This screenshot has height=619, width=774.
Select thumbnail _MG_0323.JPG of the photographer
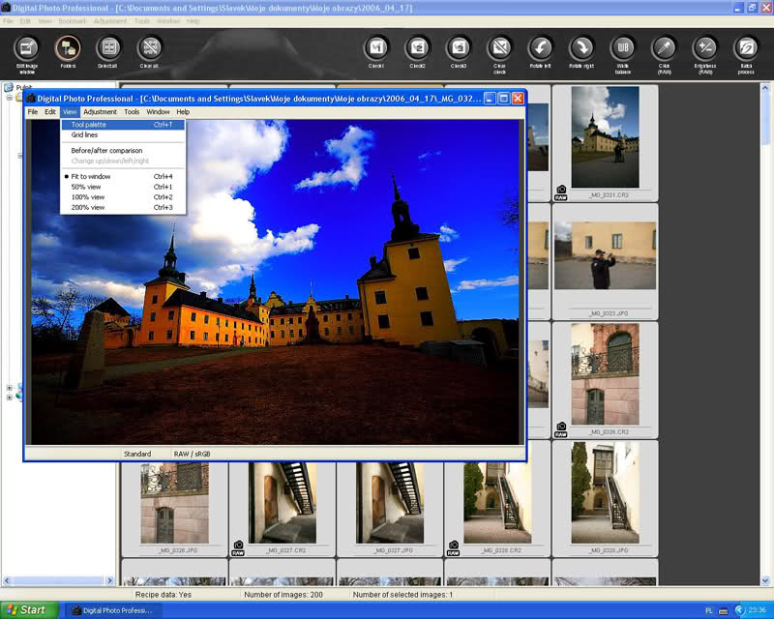tap(606, 261)
